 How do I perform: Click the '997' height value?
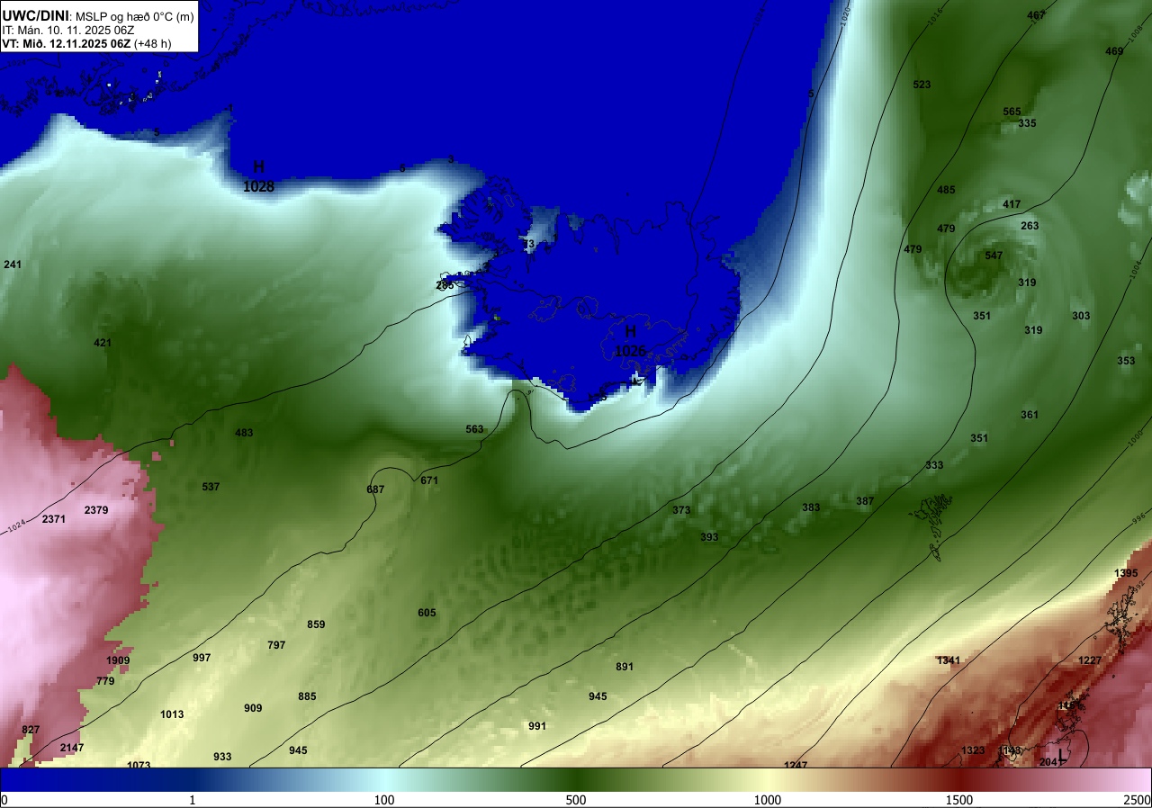click(202, 658)
